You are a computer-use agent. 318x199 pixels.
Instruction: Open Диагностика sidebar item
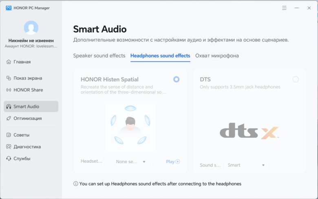tap(31, 147)
